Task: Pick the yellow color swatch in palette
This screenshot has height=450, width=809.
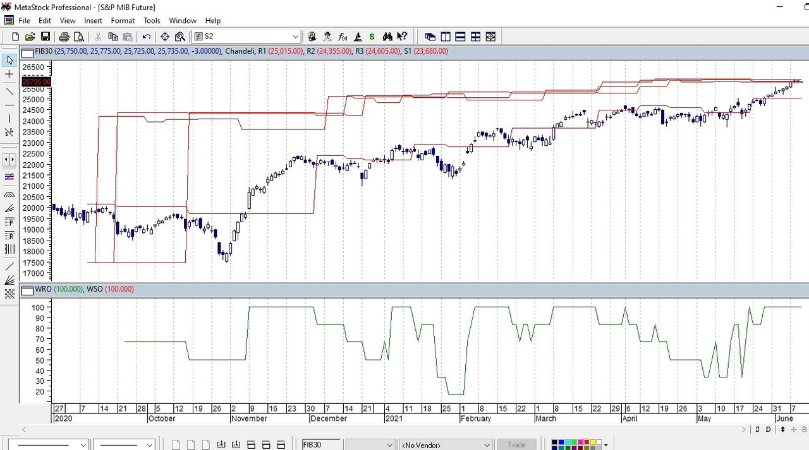Action: click(592, 442)
